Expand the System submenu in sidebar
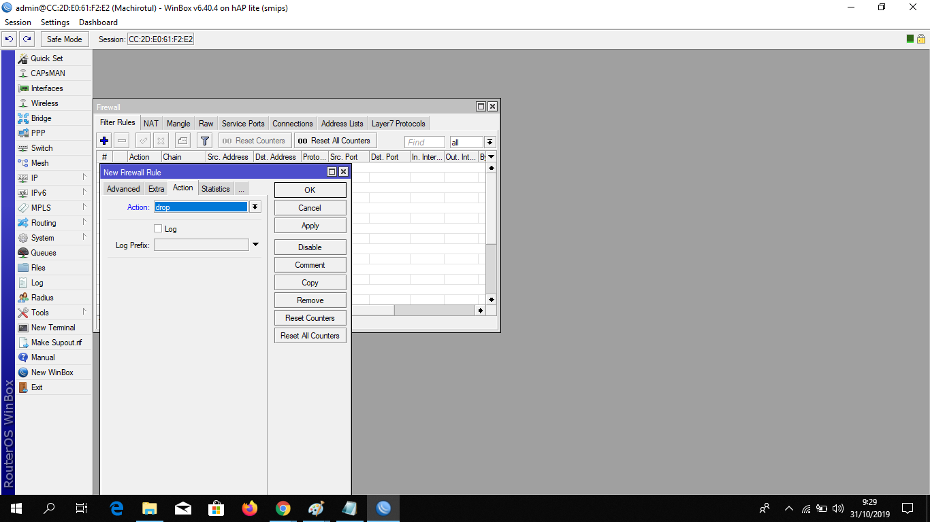Viewport: 930px width, 522px height. 84,237
